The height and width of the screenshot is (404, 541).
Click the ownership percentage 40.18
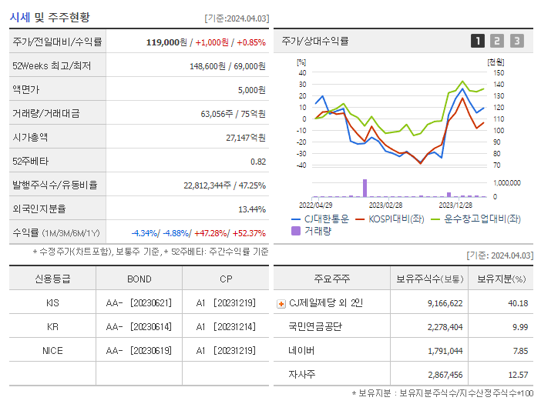tap(518, 303)
